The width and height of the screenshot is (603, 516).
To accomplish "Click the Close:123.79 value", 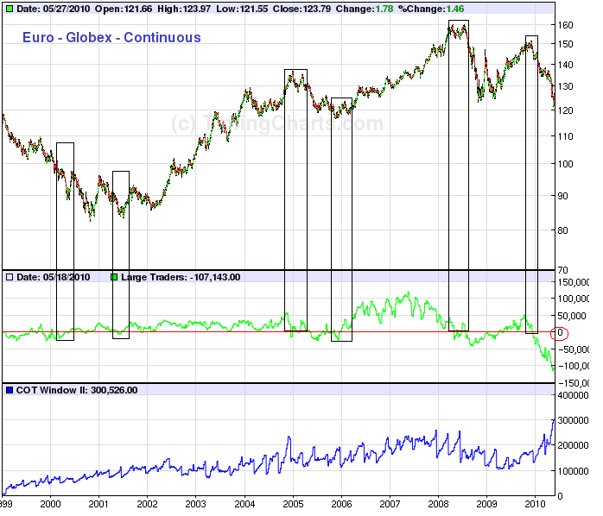I will coord(301,9).
